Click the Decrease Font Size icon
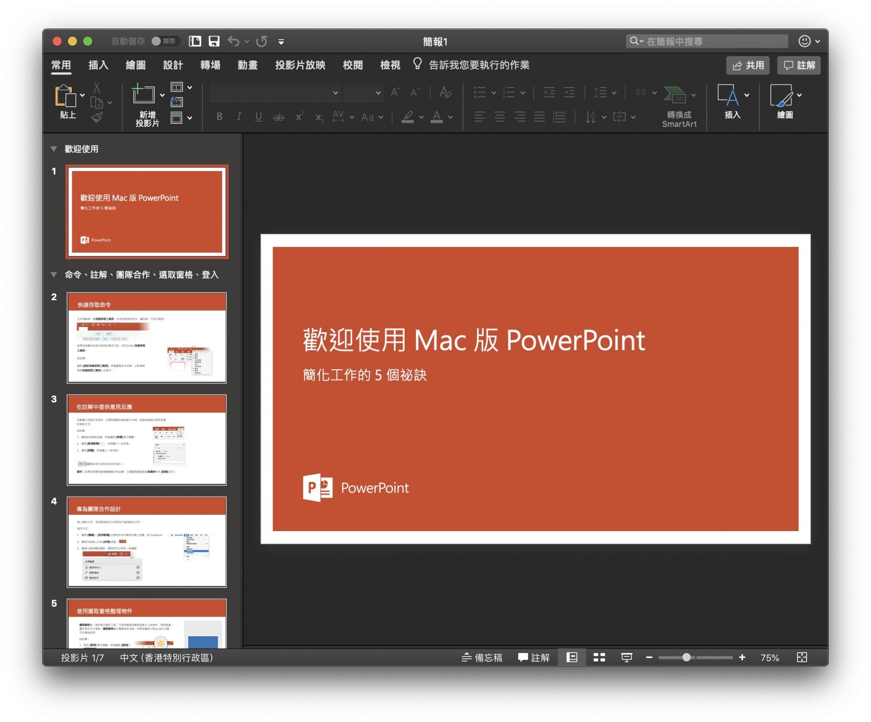The image size is (871, 722). [415, 93]
